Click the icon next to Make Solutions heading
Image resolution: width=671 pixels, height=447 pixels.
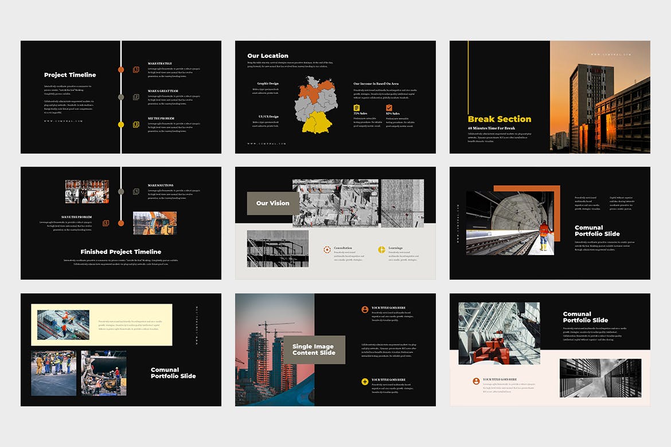[136, 192]
